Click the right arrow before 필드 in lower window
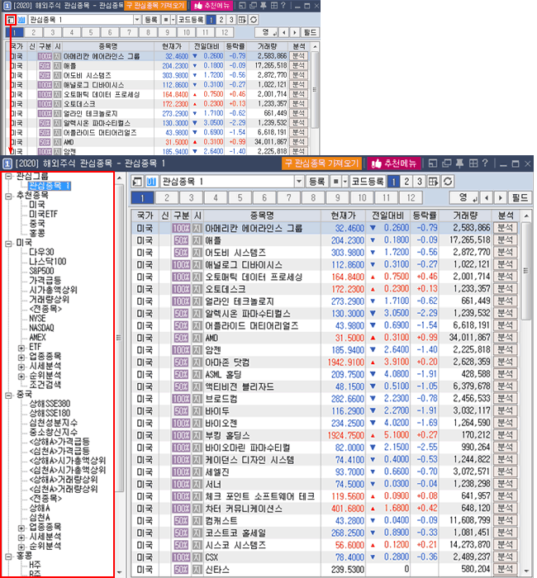 pos(501,198)
